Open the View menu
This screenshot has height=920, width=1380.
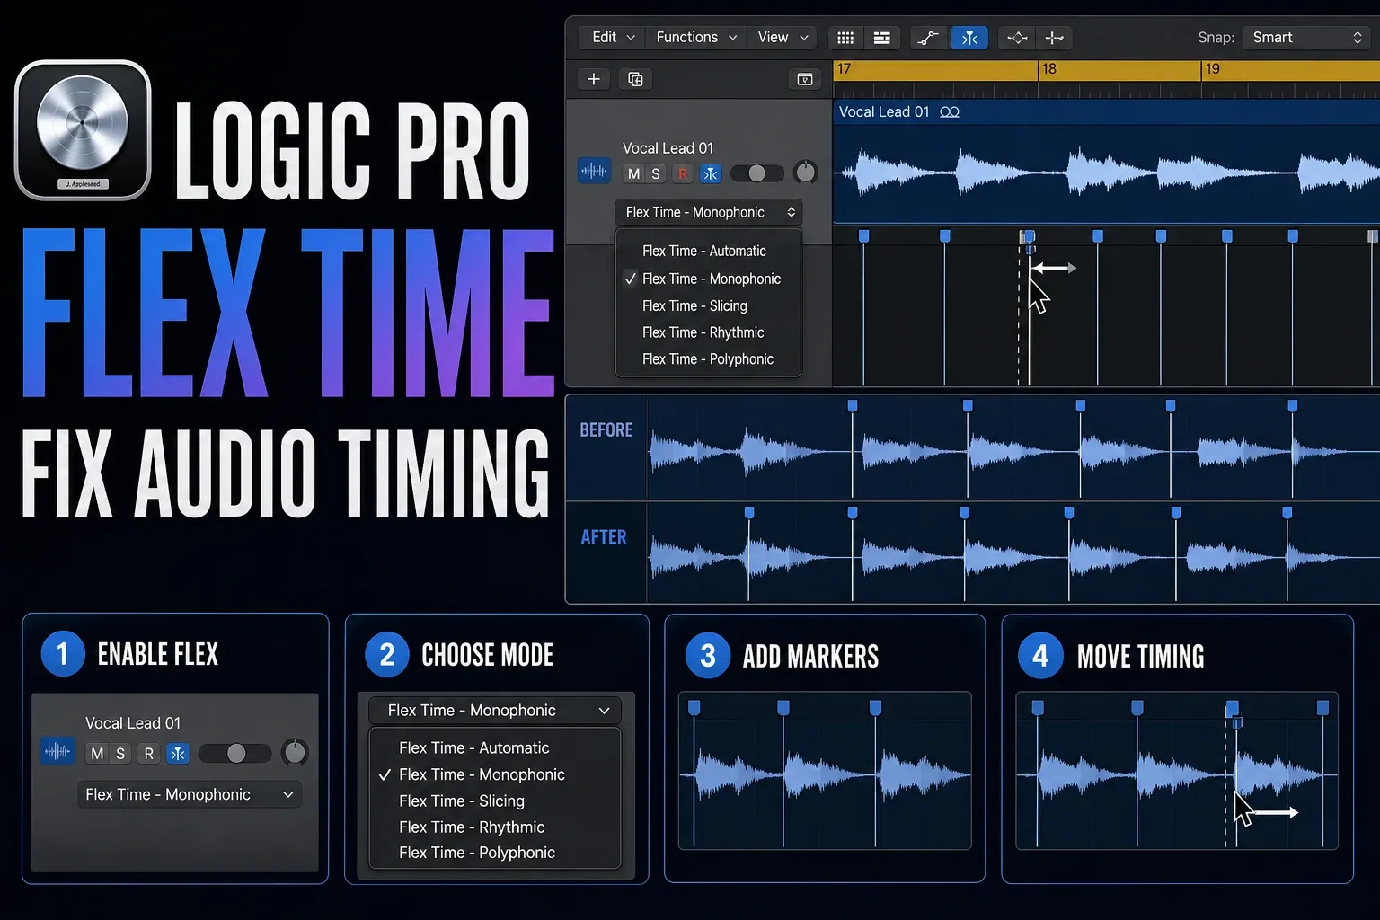pyautogui.click(x=783, y=37)
